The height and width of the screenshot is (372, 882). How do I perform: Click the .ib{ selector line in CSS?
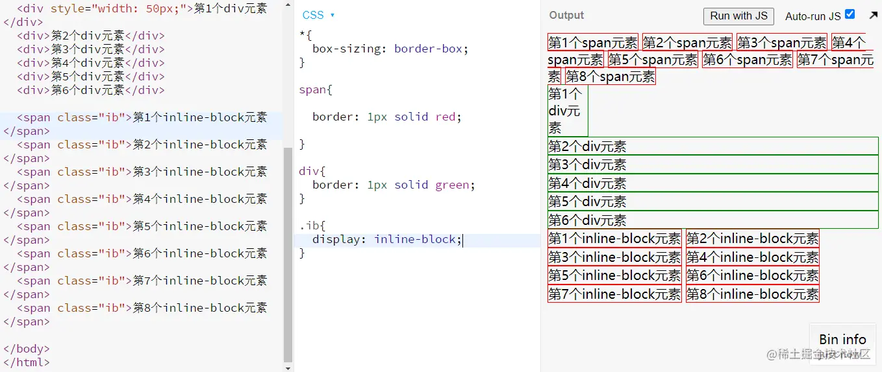pyautogui.click(x=312, y=226)
